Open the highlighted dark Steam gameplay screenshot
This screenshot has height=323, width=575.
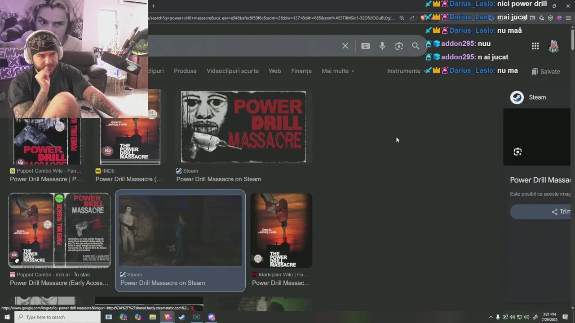181,231
